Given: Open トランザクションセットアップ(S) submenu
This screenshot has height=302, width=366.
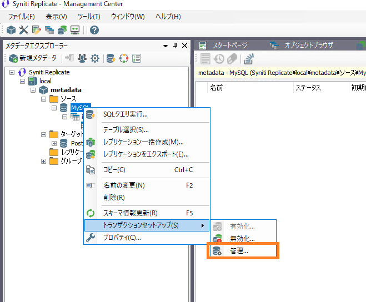Looking at the screenshot, I should point(147,225).
